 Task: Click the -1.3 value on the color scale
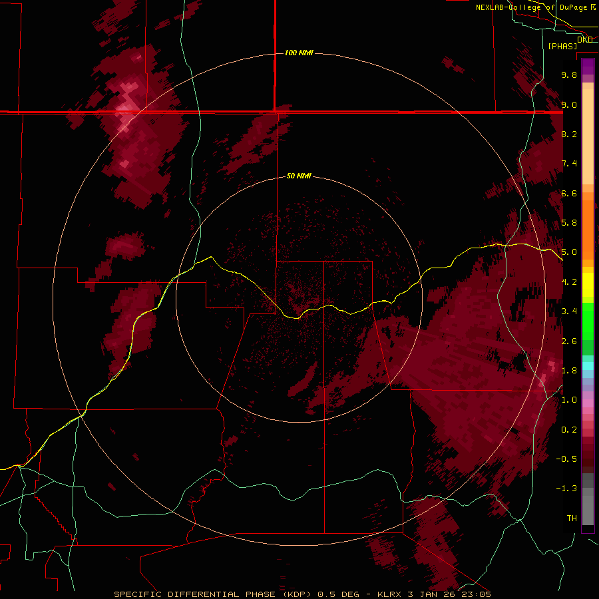566,489
